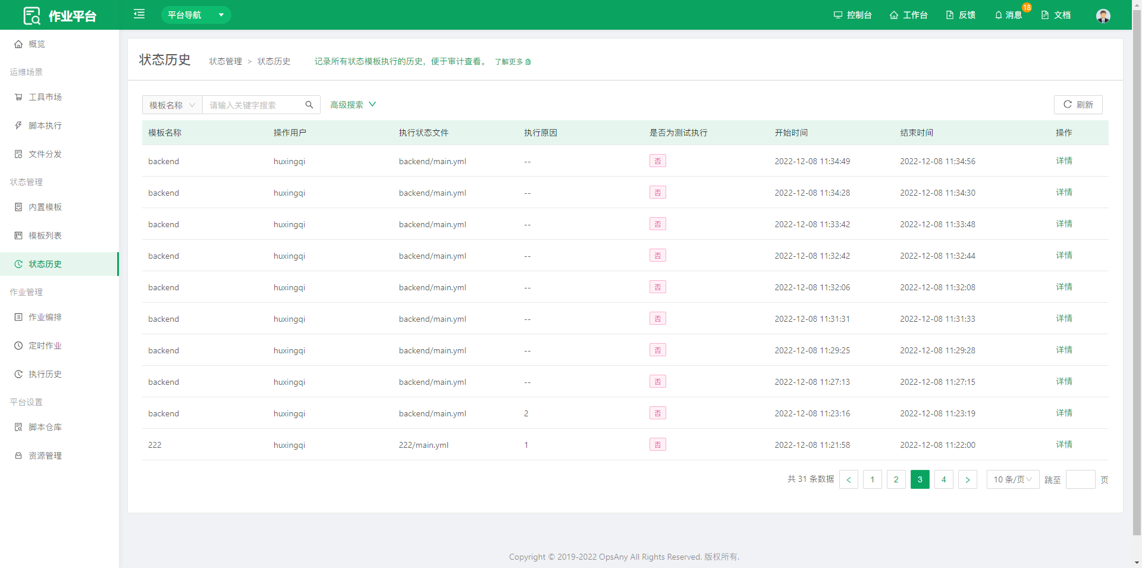Go to 概览 in the sidebar
This screenshot has height=568, width=1142.
point(59,44)
